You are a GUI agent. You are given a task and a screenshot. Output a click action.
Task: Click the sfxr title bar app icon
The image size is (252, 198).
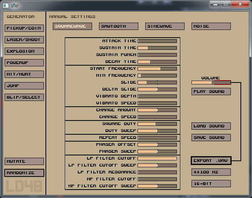(6, 6)
